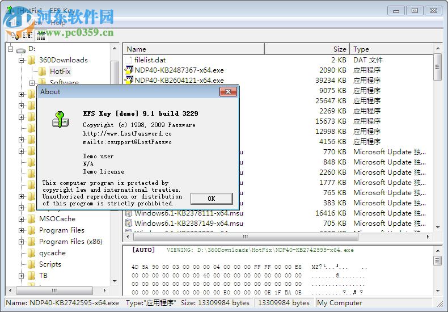Click the NDP40-KB2487367-x64.exe file icon
448x312 pixels.
click(x=129, y=70)
